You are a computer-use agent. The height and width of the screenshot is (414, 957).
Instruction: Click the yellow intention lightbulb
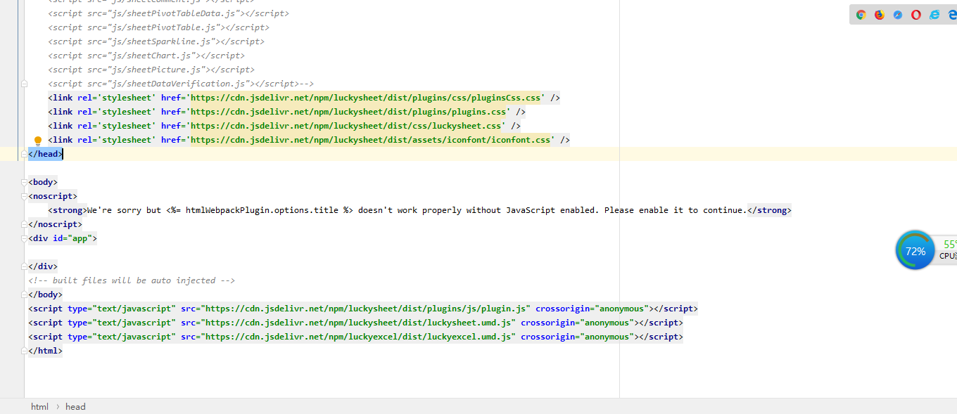pos(37,140)
